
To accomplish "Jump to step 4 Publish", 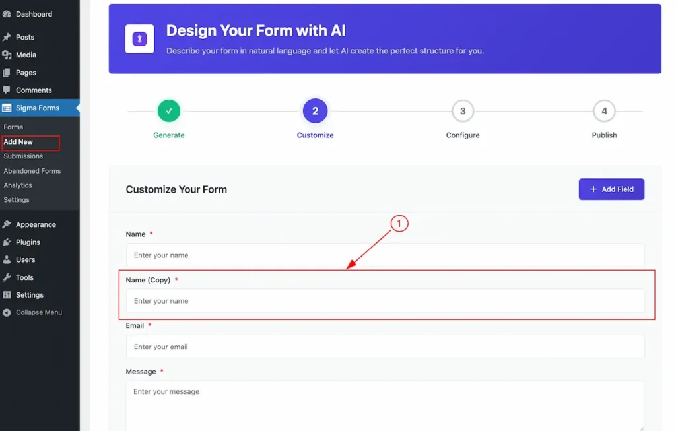I will tap(604, 111).
